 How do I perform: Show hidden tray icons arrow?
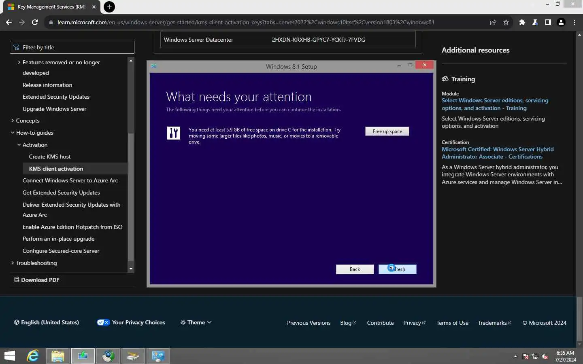click(x=515, y=356)
